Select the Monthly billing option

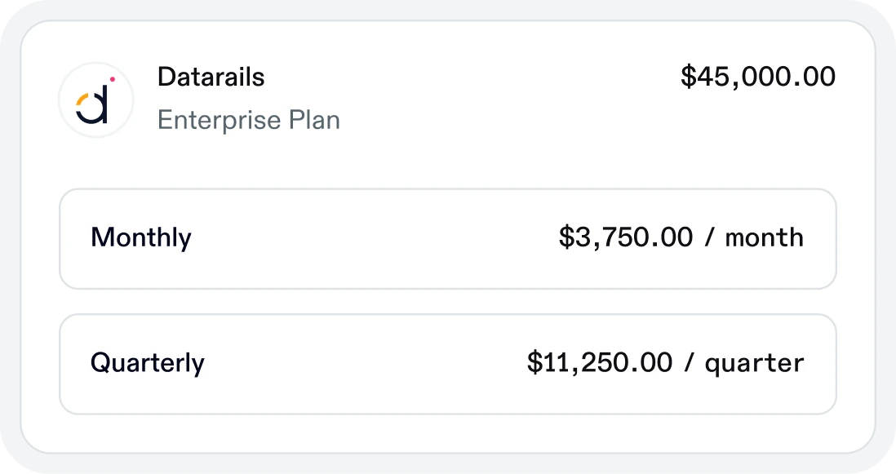point(448,239)
